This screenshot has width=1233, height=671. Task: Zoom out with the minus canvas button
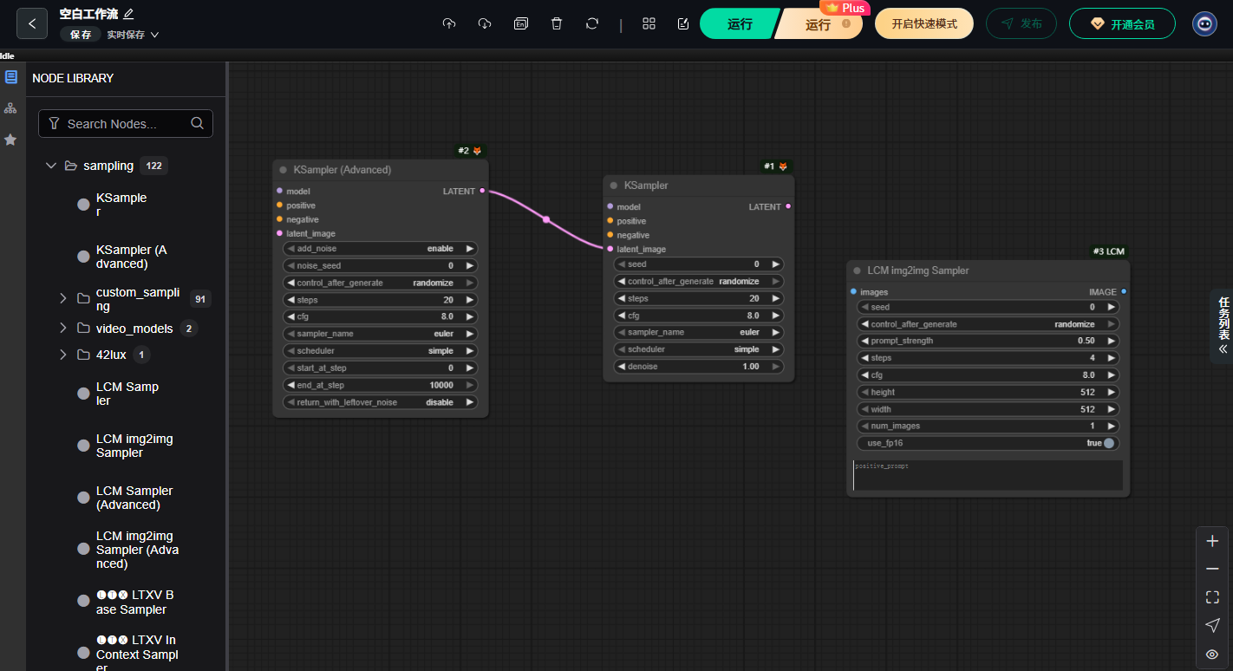[x=1212, y=569]
